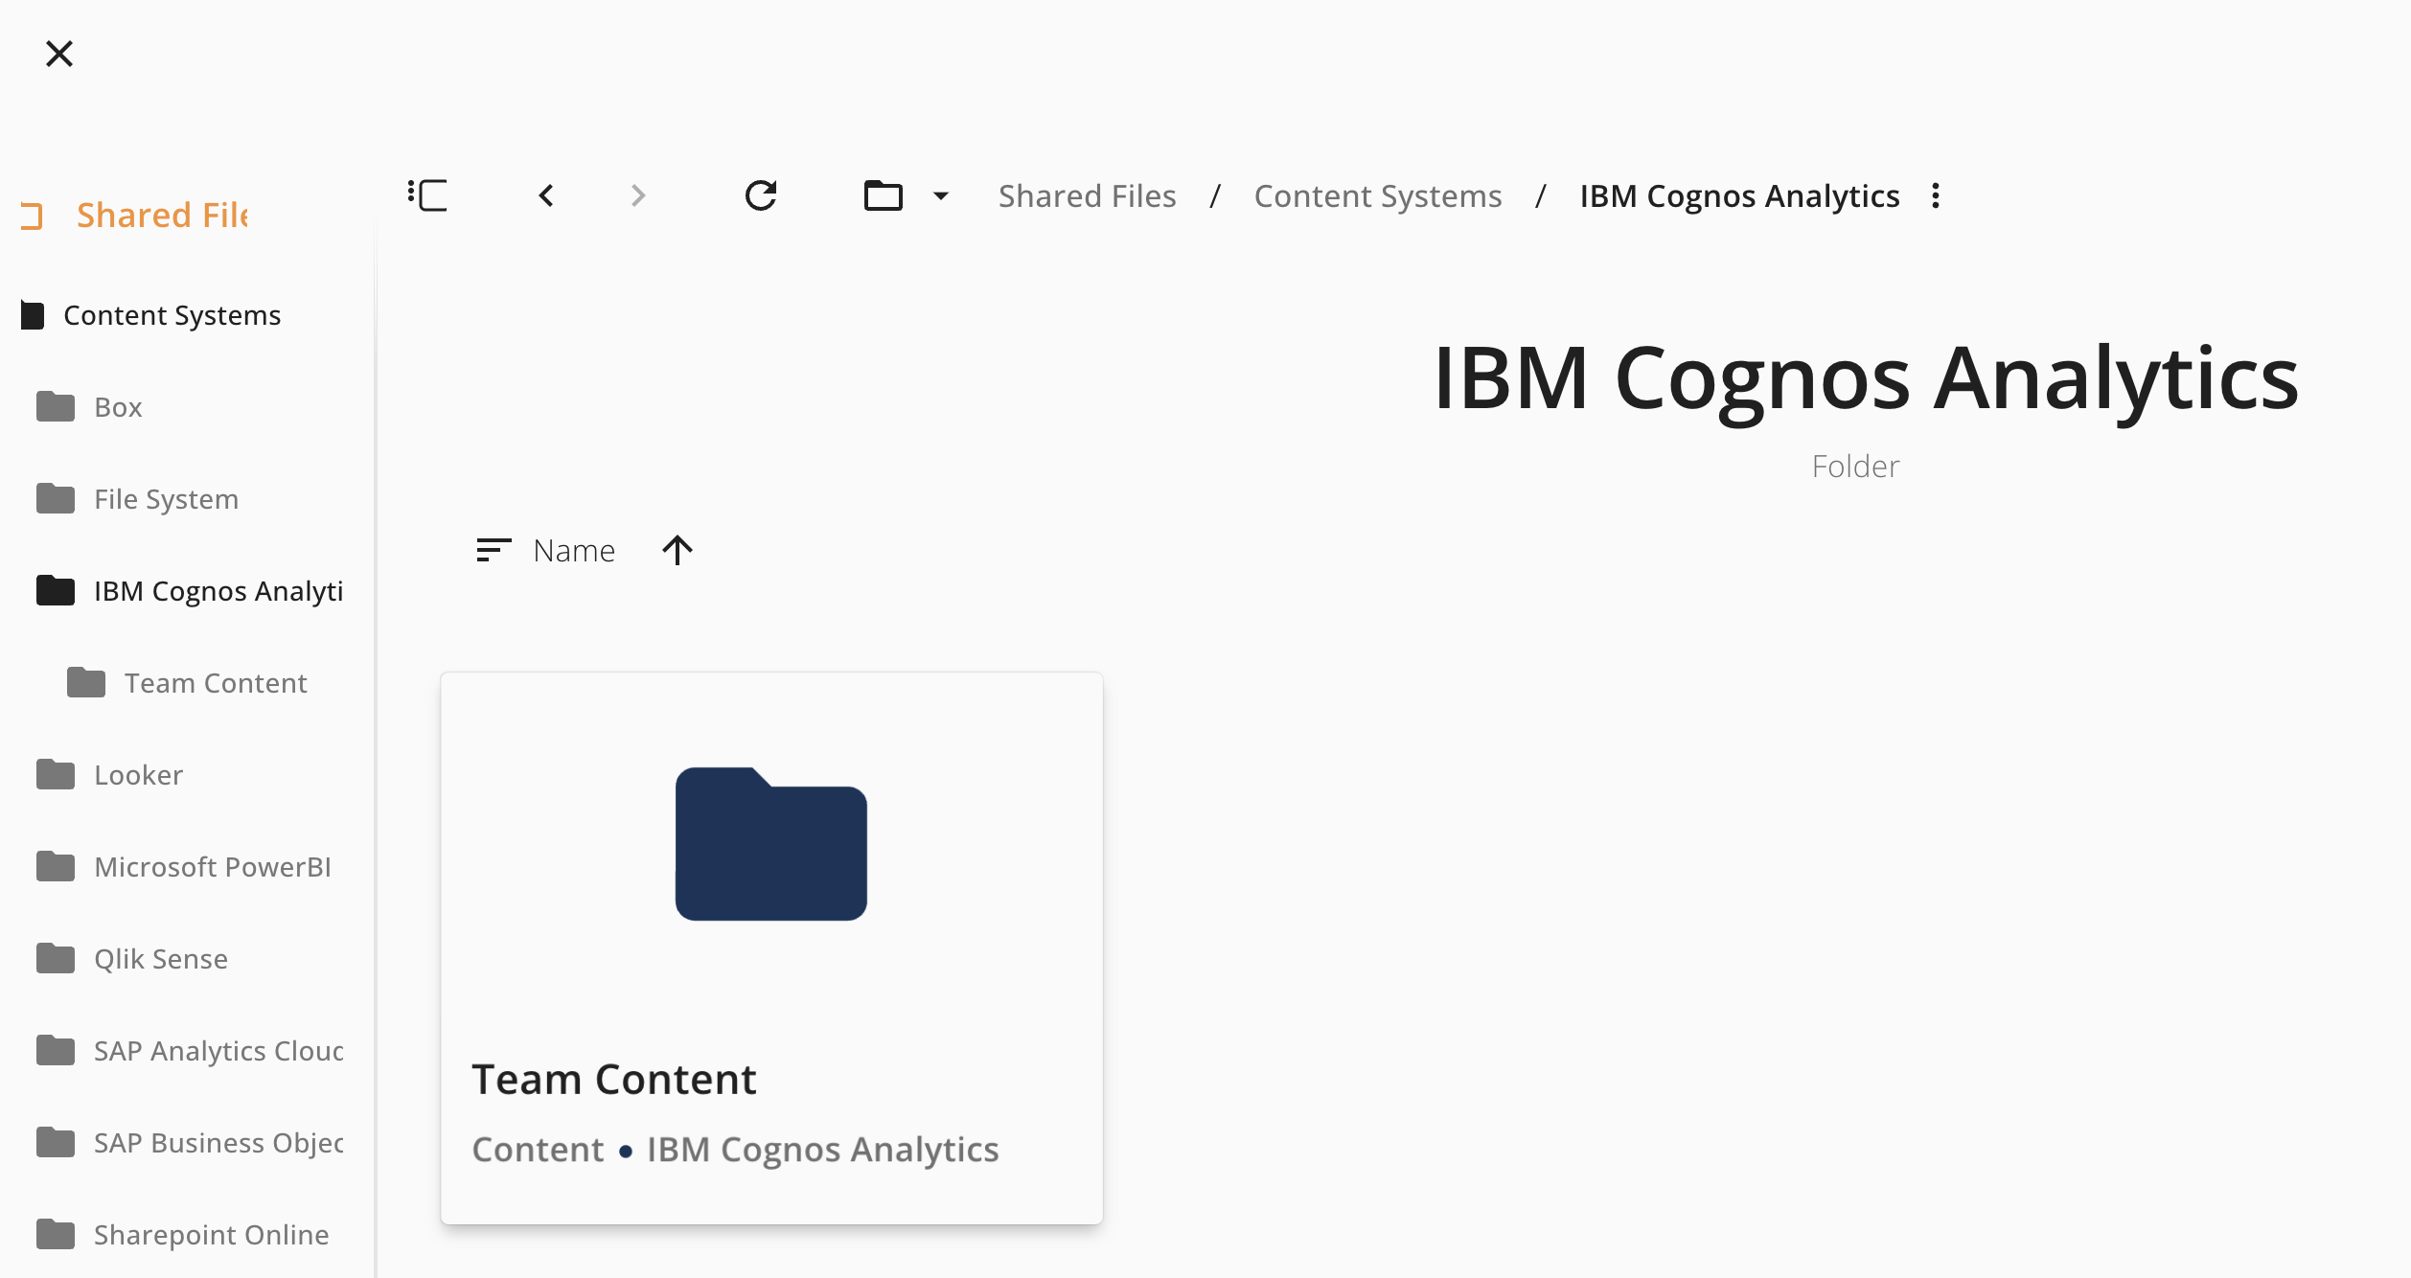The image size is (2411, 1278).
Task: Click the Sharepoint Online folder icon
Action: coord(56,1234)
